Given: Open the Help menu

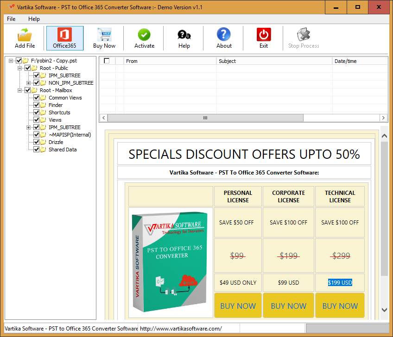Looking at the screenshot, I should point(34,19).
